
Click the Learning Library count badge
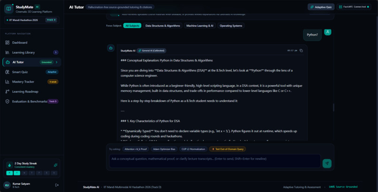coord(56,52)
